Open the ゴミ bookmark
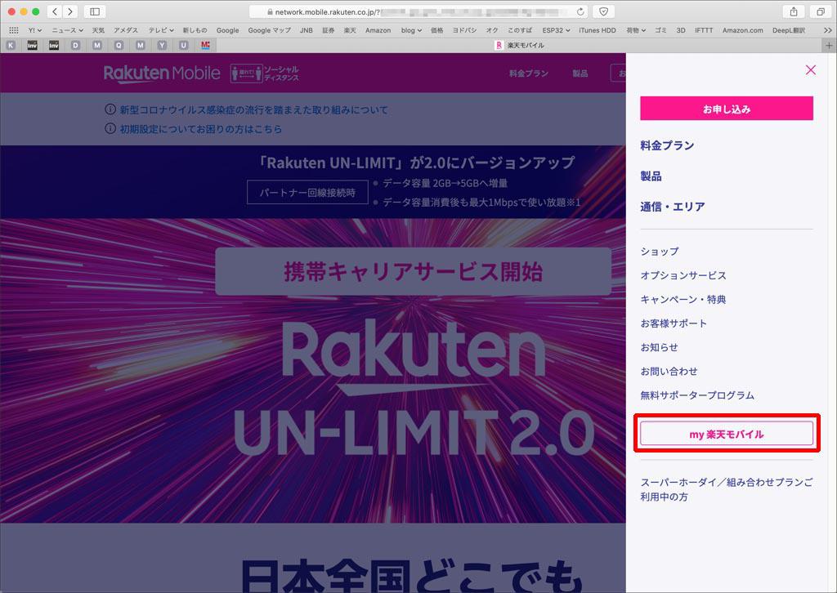This screenshot has width=837, height=593. click(x=660, y=30)
